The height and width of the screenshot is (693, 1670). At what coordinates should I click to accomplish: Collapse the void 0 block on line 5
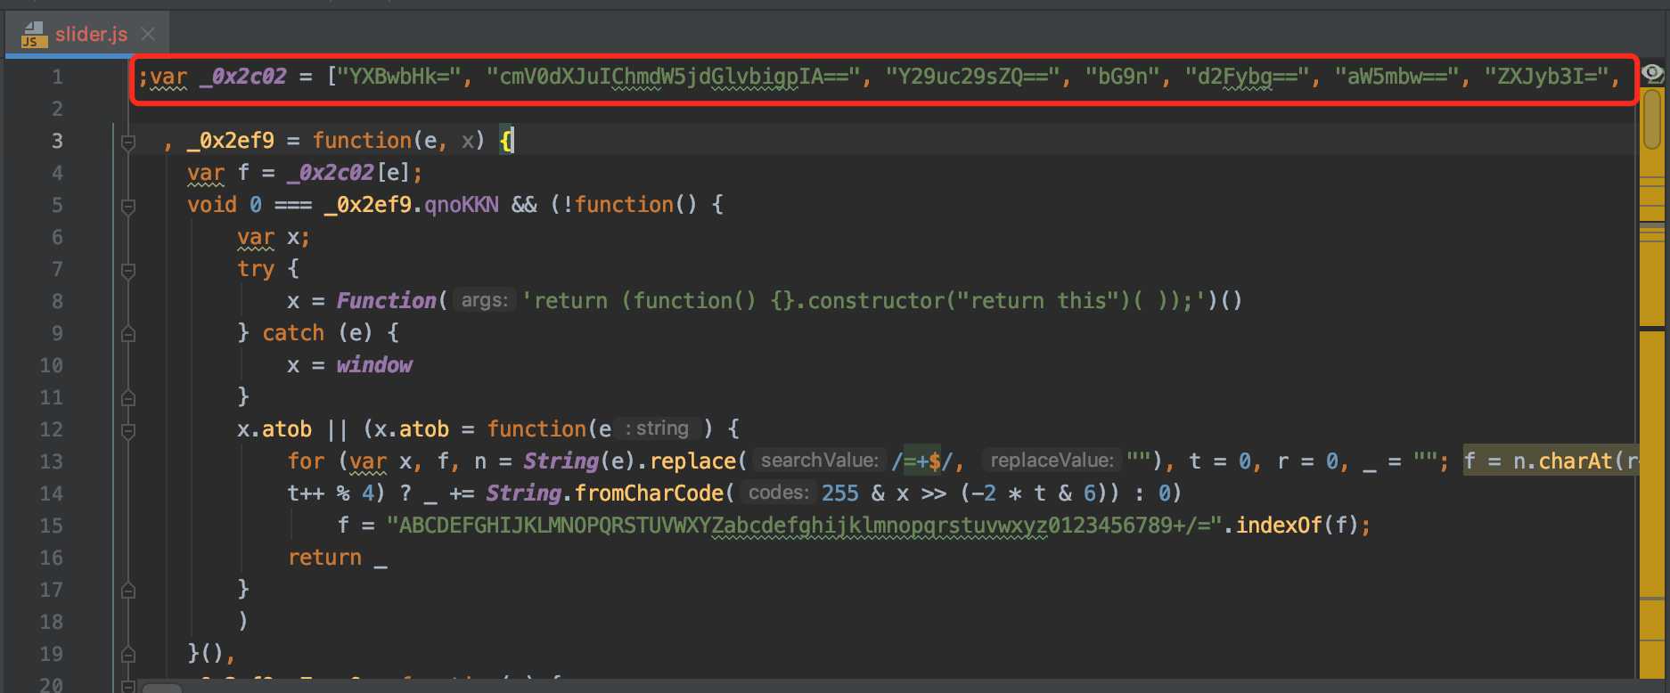tap(128, 206)
